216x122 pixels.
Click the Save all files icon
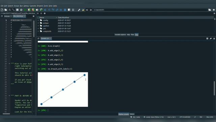pos(13,10)
